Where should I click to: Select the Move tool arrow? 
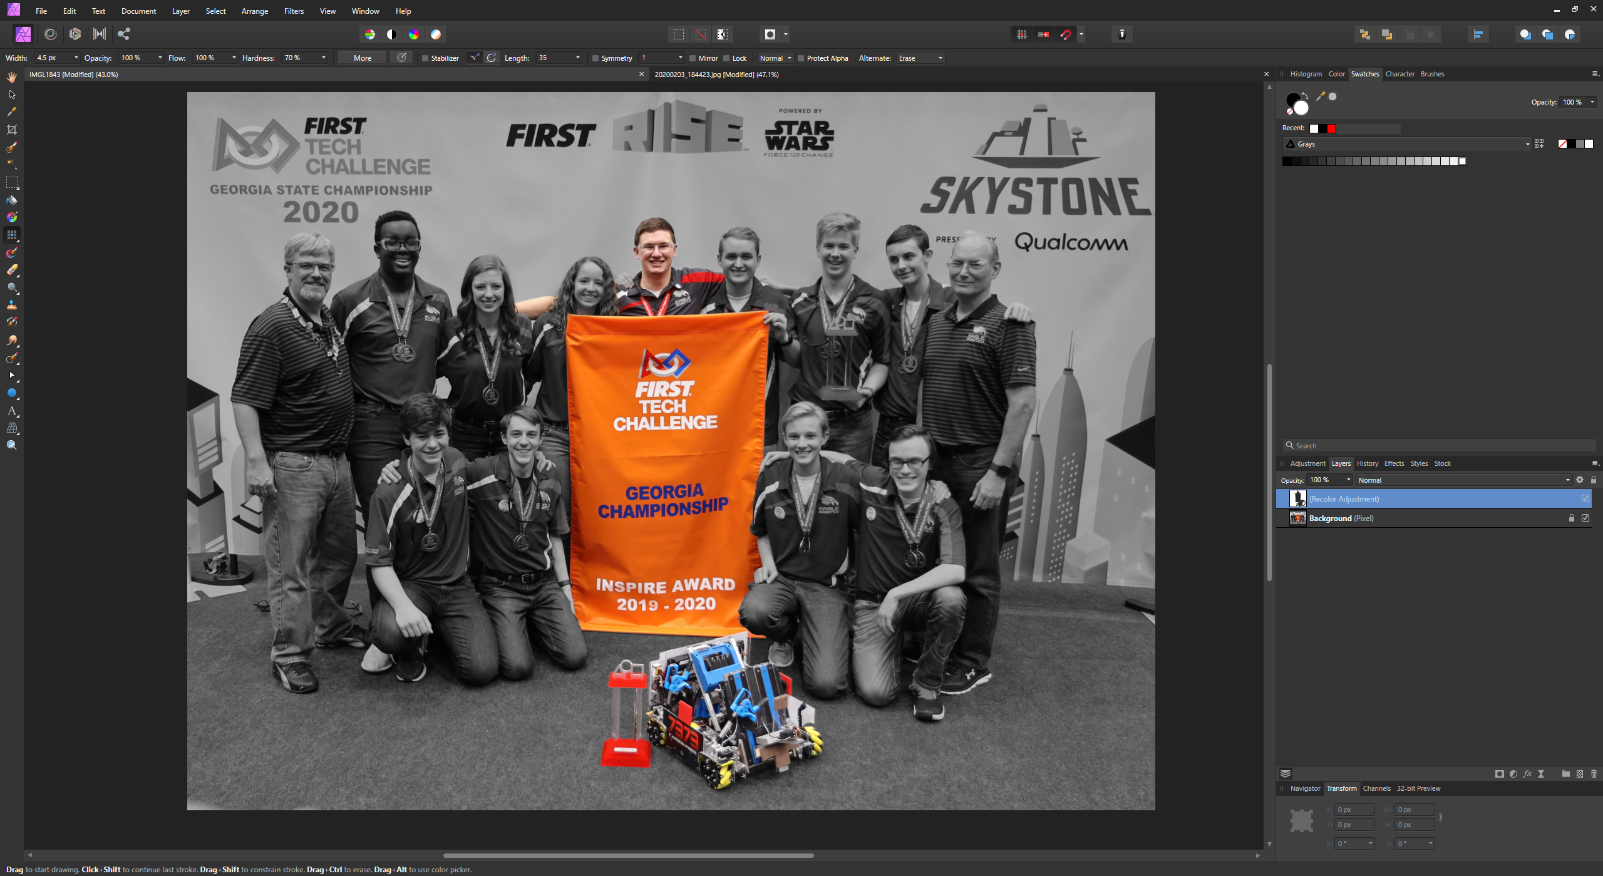click(x=12, y=95)
